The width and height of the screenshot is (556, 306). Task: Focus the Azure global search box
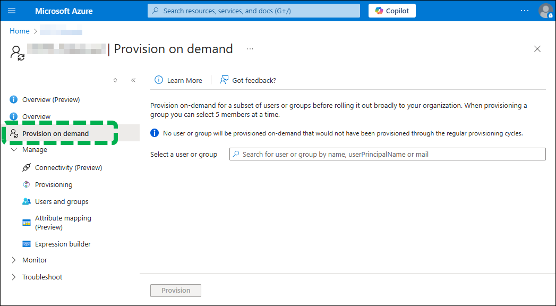click(x=254, y=11)
